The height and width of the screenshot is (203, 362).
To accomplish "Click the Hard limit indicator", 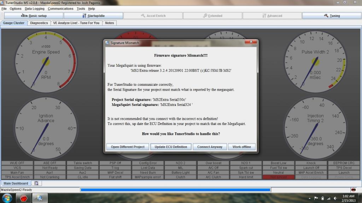I will [246, 177].
